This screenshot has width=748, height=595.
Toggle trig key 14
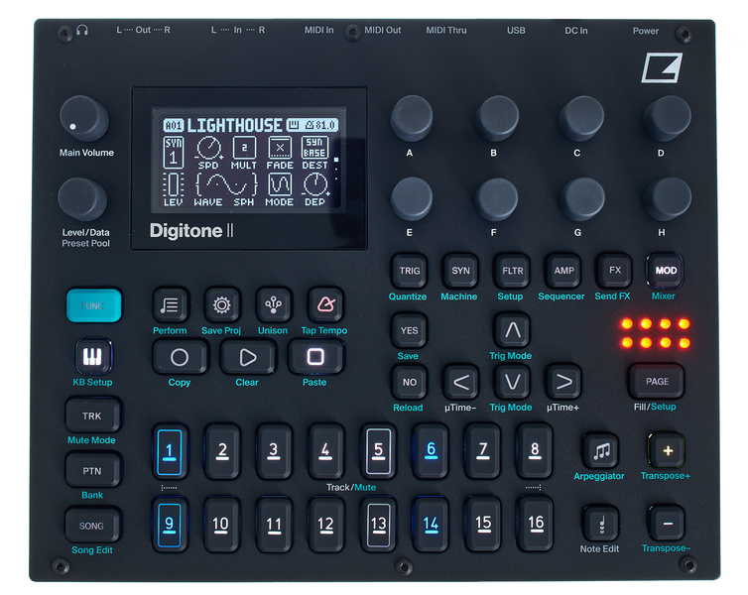click(431, 525)
